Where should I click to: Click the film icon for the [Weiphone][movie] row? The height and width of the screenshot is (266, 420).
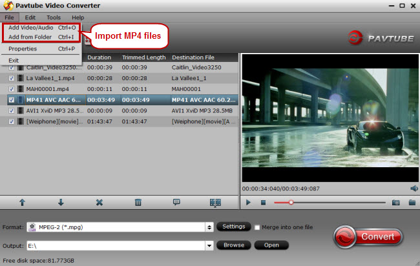click(21, 121)
